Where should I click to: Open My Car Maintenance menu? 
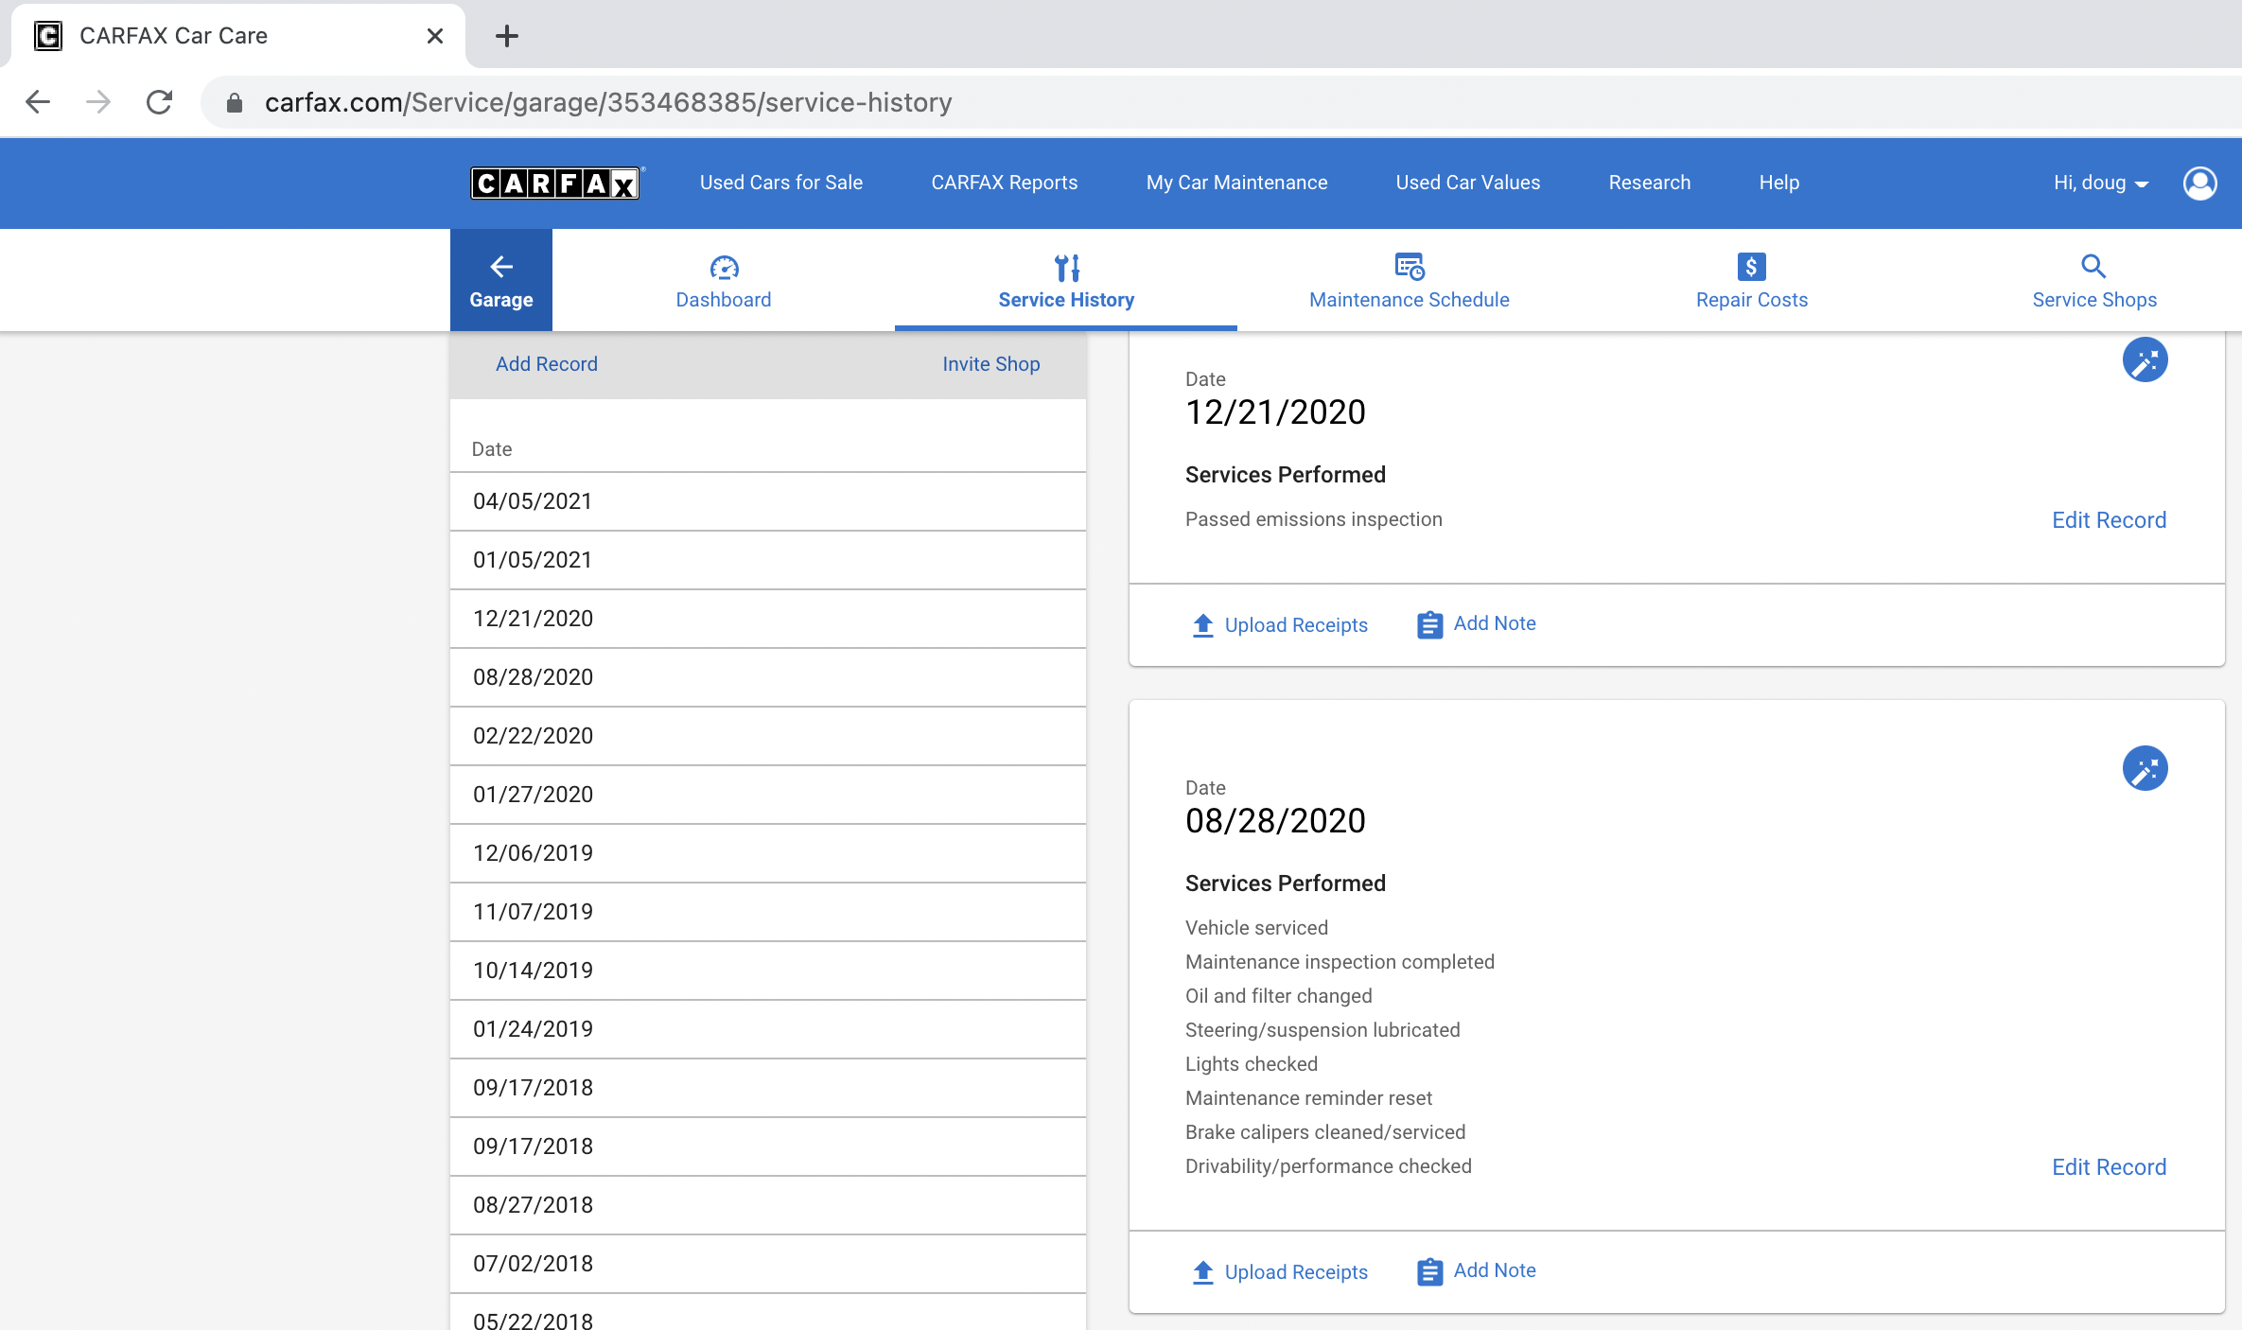click(1236, 183)
